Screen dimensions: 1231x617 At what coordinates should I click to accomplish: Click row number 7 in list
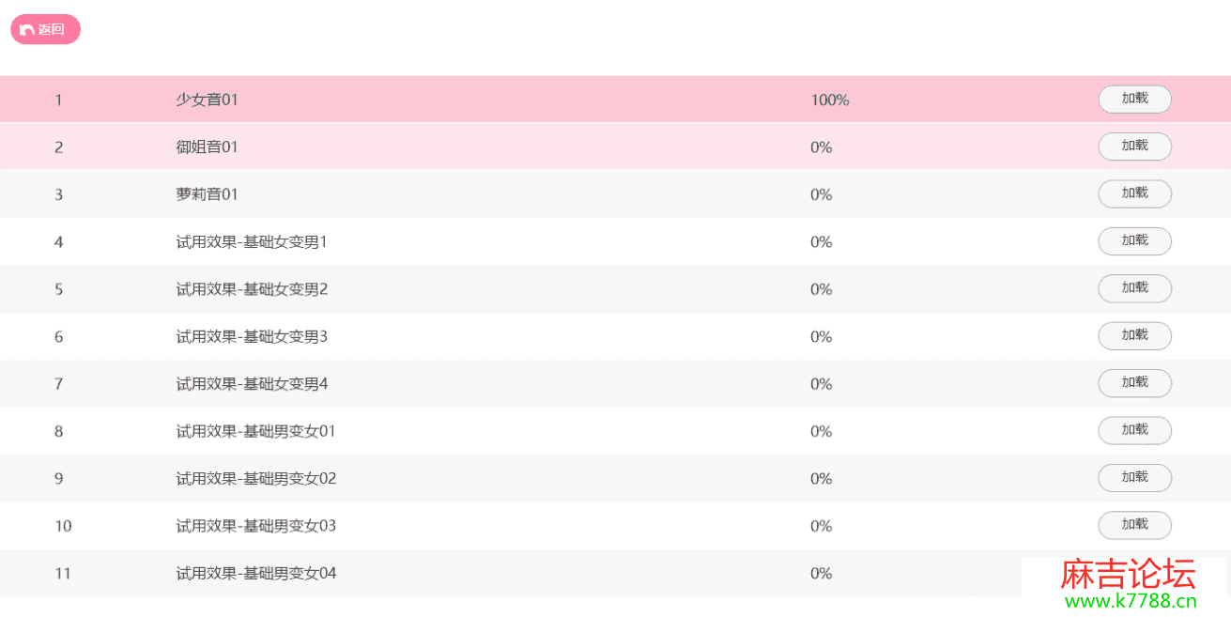pos(58,383)
